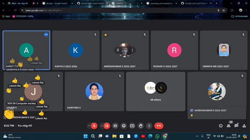This screenshot has height=140, width=250.
Task: Open the Chrome profile avatar
Action: 240,10
